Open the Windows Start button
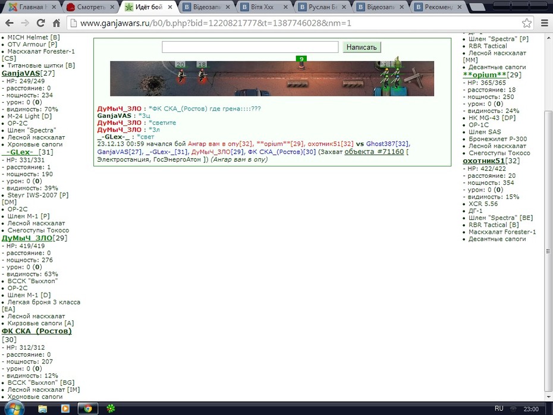The image size is (553, 415). (14, 408)
